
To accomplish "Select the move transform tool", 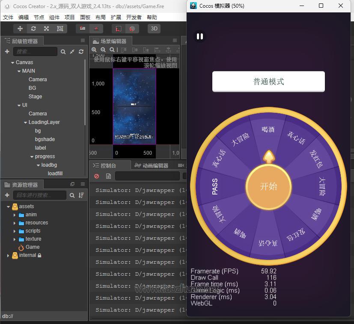I will point(20,29).
